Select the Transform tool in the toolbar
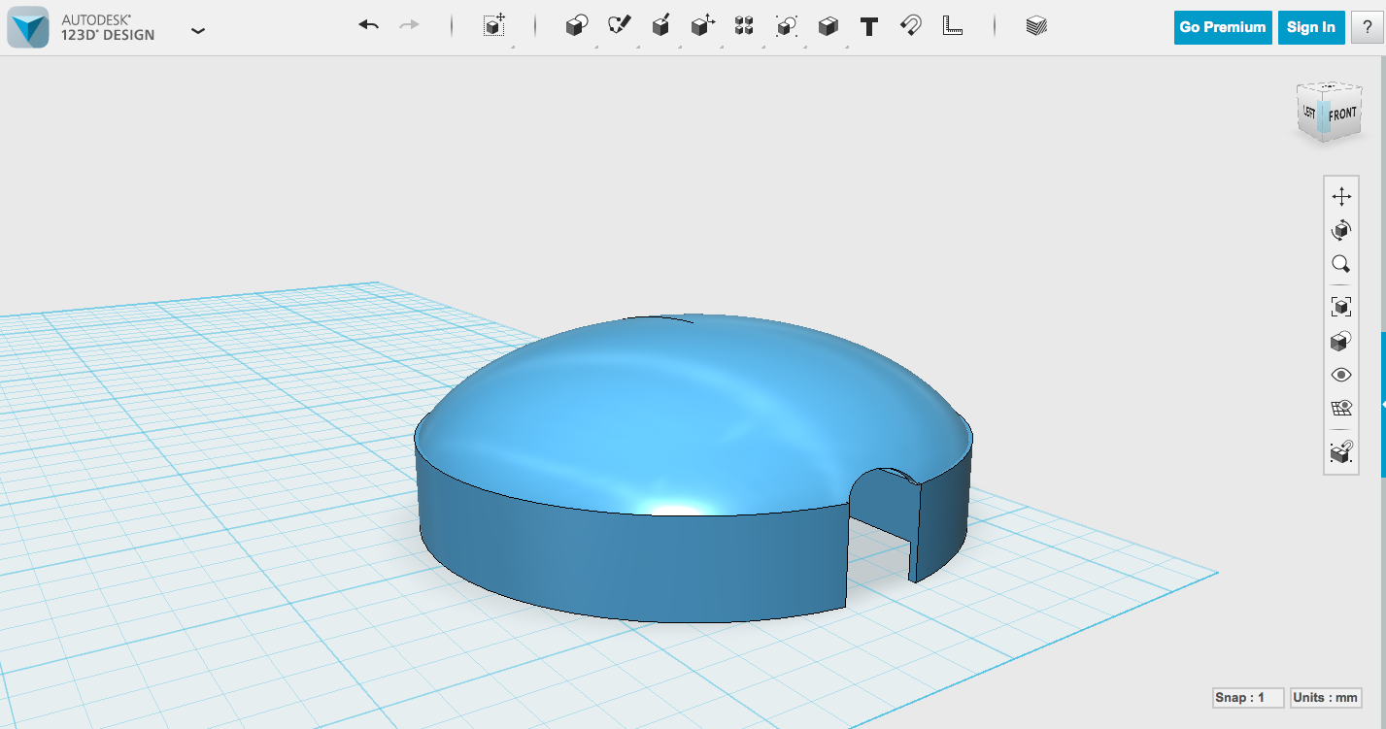 [x=492, y=26]
